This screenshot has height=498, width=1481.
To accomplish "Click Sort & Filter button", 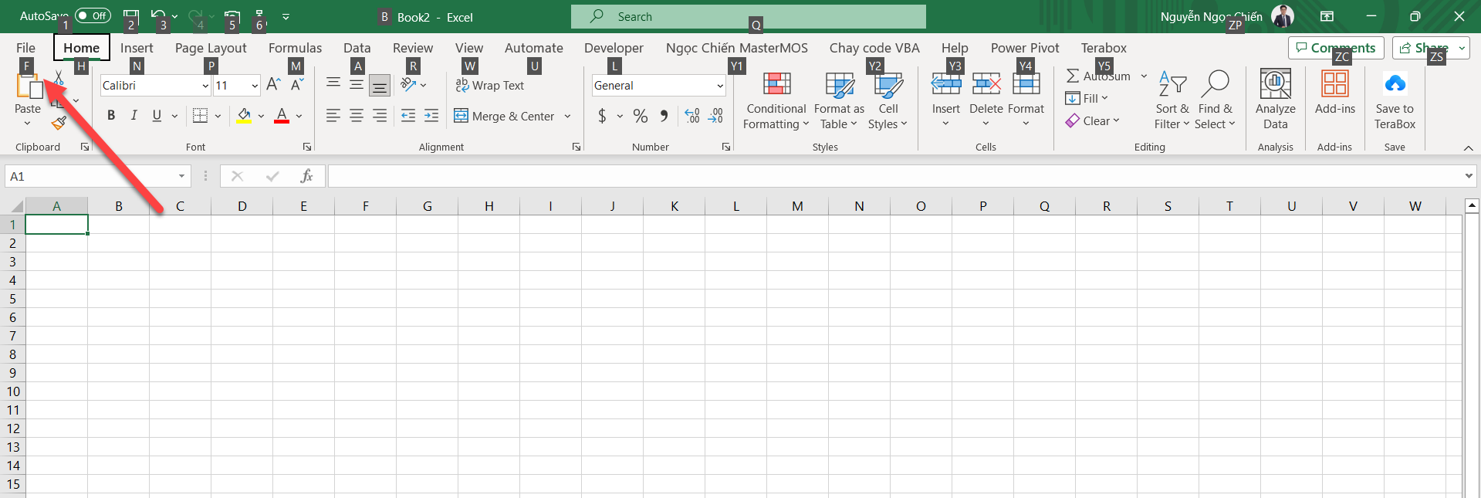I will coord(1172,100).
